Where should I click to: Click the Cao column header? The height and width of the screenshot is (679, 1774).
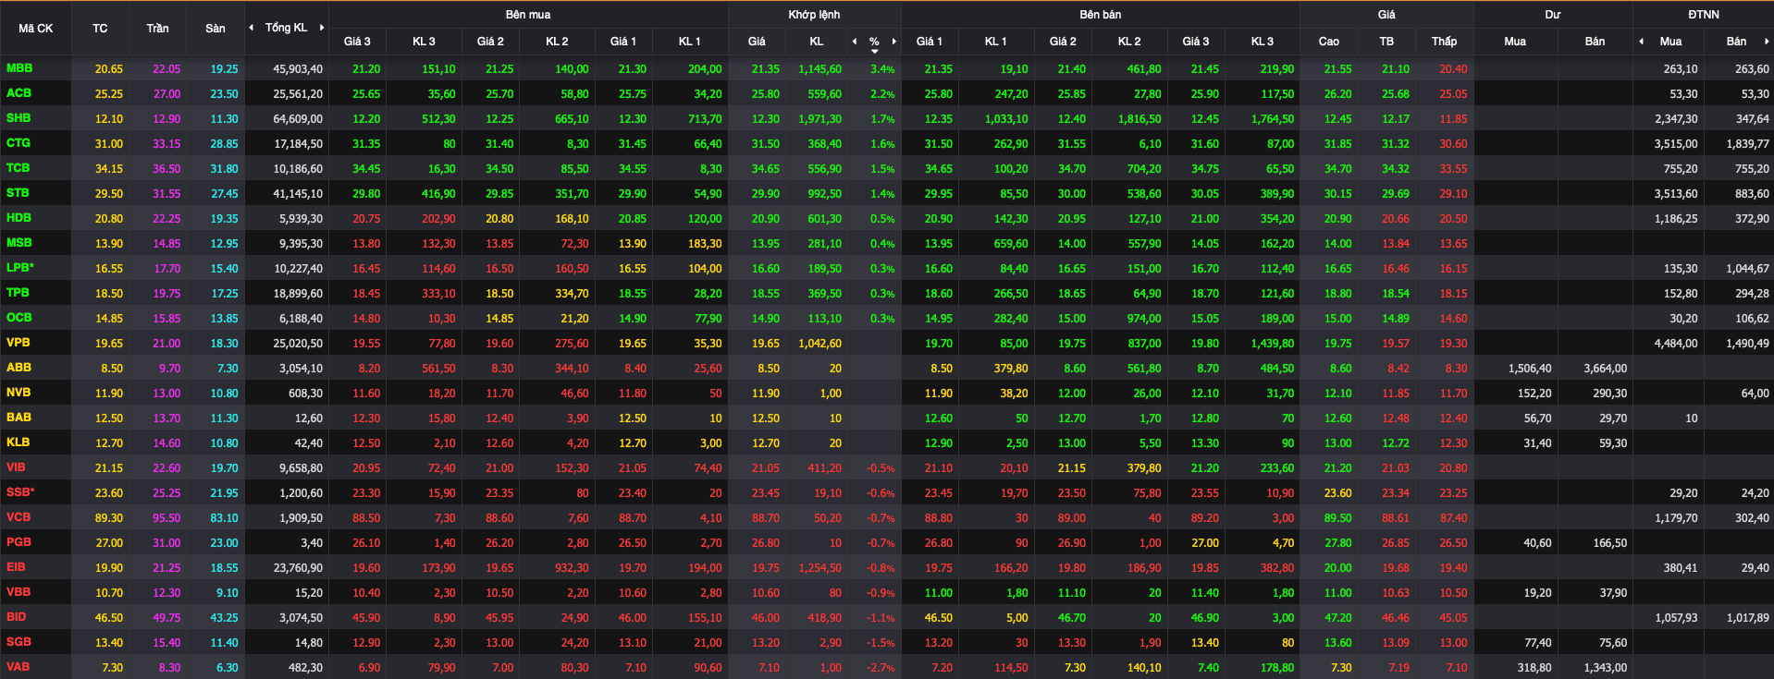(x=1329, y=42)
